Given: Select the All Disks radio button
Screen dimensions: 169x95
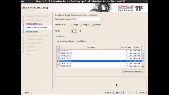Looking at the screenshot, I should [x=77, y=41].
